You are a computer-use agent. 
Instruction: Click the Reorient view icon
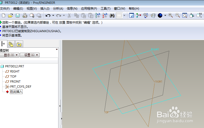point(192,15)
